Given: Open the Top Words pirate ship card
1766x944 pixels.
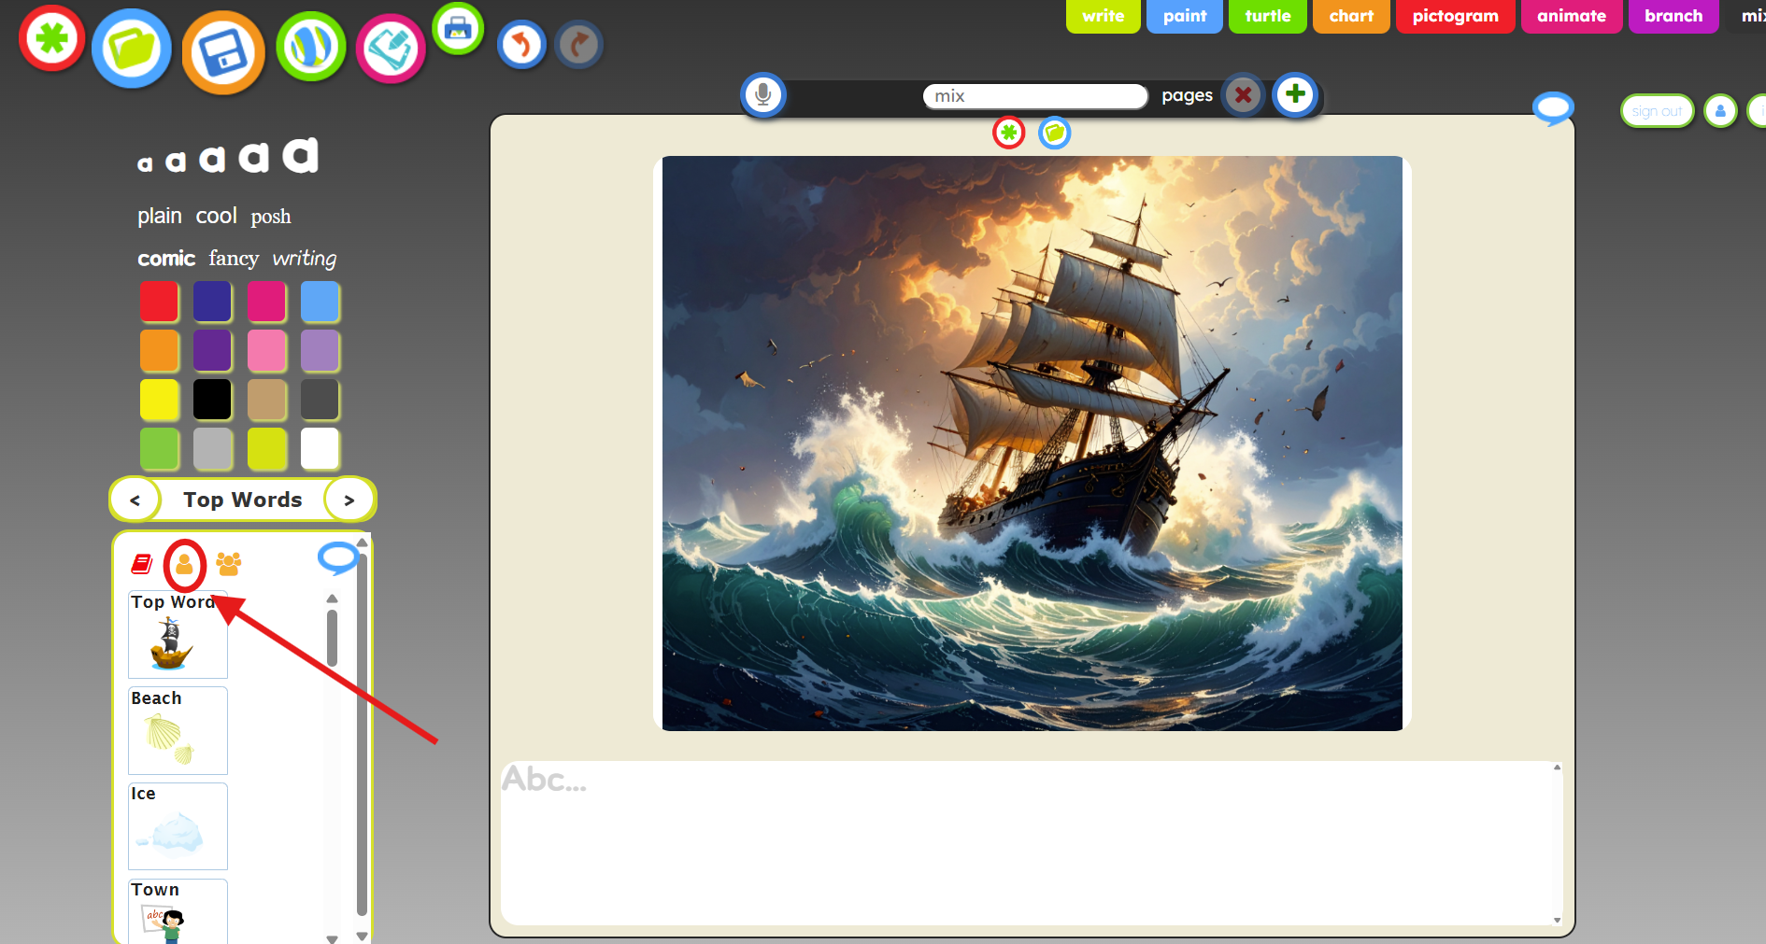Looking at the screenshot, I should pos(178,635).
